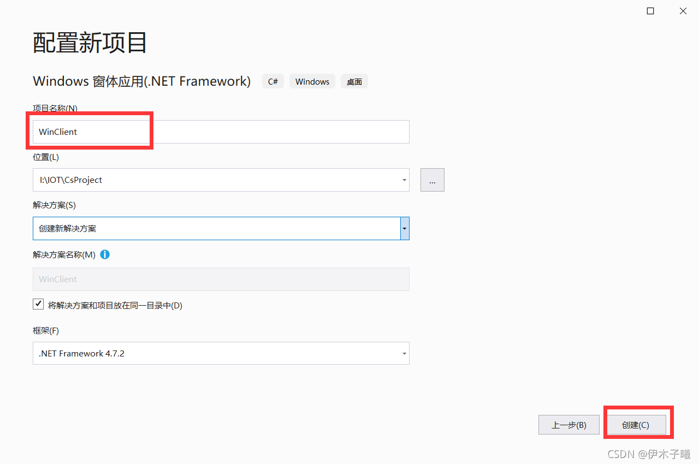Screen dimensions: 699x464
Task: Click the C# tag label
Action: (273, 81)
